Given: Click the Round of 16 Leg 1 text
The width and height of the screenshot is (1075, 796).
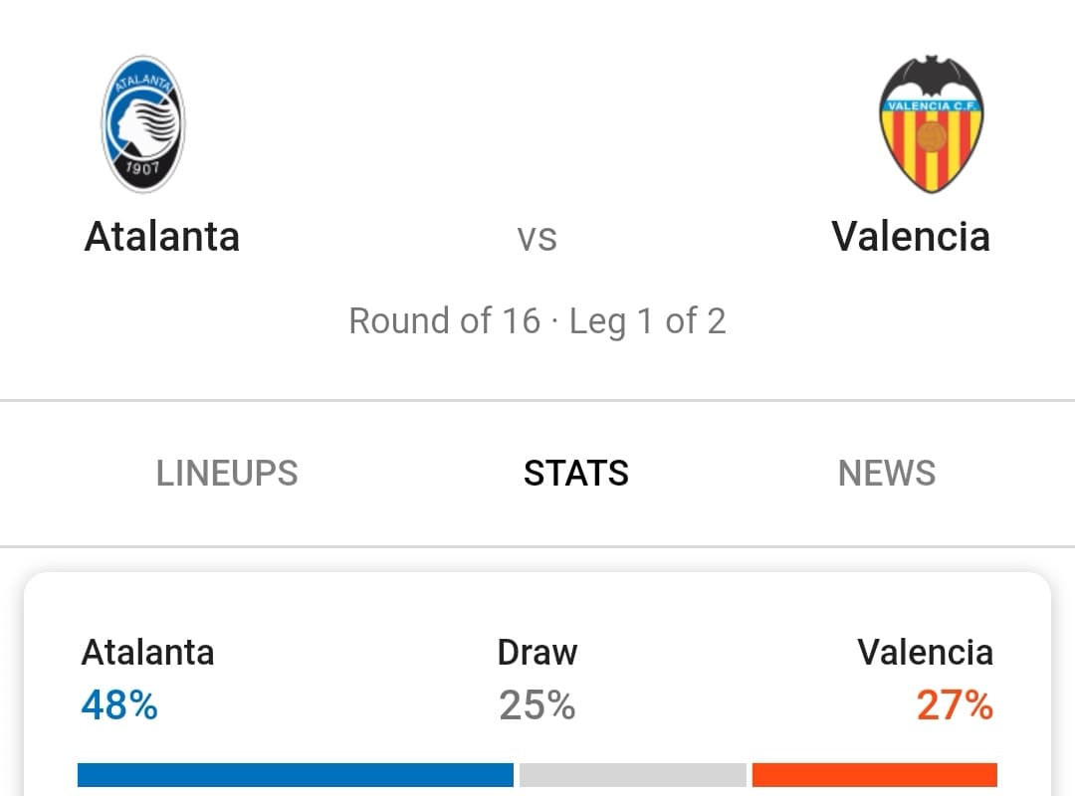Looking at the screenshot, I should (537, 320).
